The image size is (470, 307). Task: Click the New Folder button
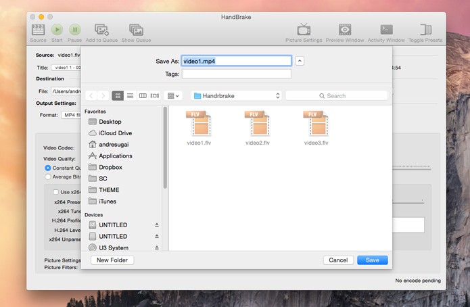click(x=112, y=260)
